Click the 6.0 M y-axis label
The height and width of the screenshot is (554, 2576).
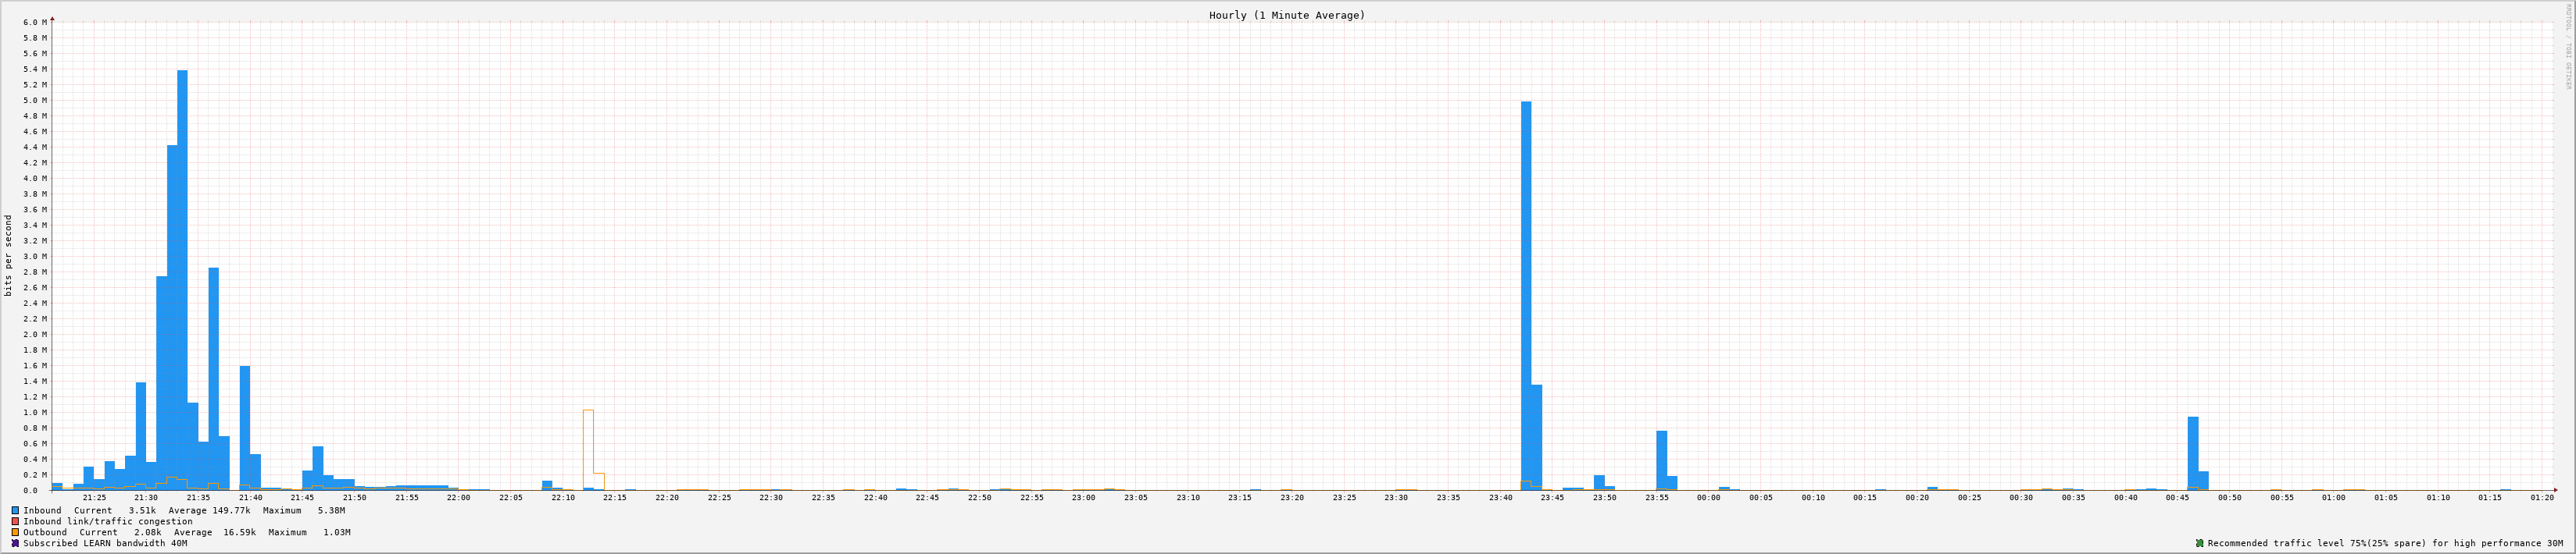pos(34,22)
